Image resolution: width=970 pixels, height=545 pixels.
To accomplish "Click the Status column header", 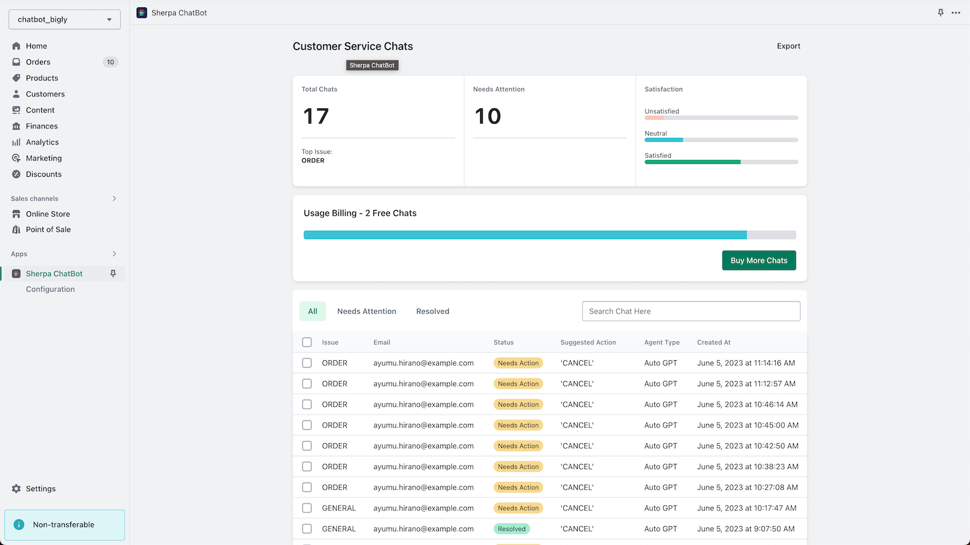I will [503, 342].
